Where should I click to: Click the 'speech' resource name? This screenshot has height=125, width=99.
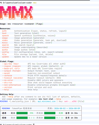point(5,35)
